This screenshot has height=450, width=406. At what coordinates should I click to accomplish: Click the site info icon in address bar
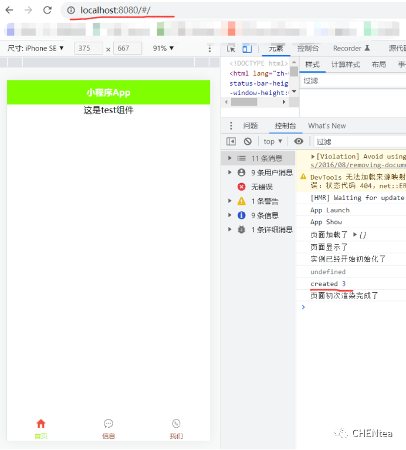pyautogui.click(x=71, y=10)
